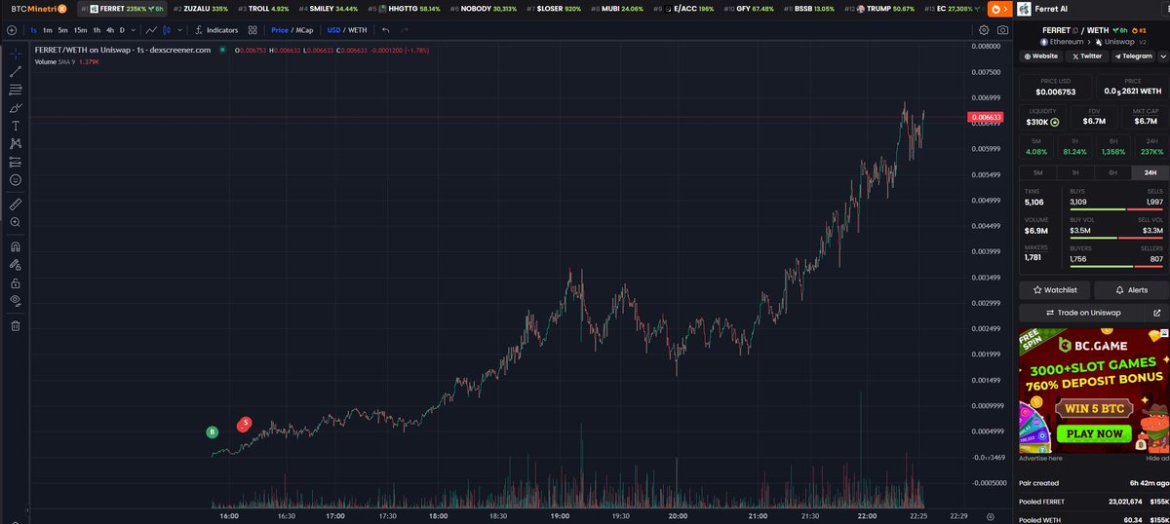Click the chart time axis settings icon
Screen dimensions: 1170x524
click(990, 516)
